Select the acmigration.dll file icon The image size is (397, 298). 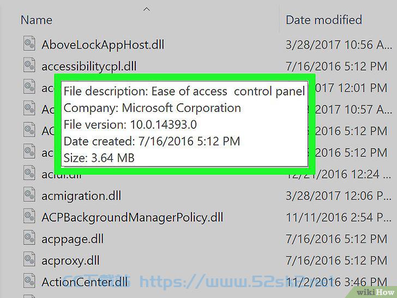tap(29, 195)
